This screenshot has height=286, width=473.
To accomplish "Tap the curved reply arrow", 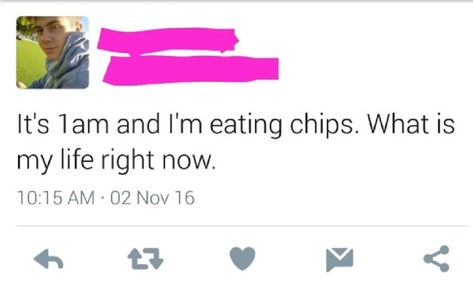I will click(49, 259).
